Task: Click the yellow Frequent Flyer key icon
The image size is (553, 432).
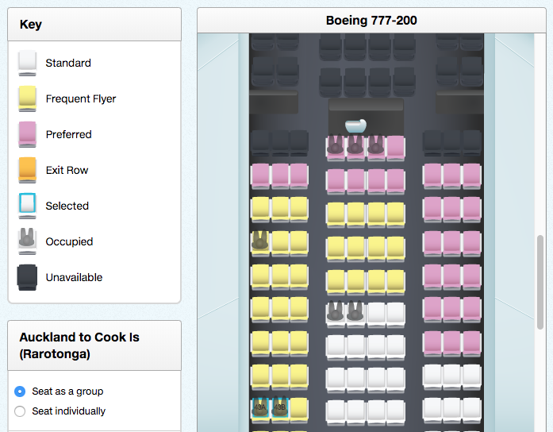Action: (27, 98)
